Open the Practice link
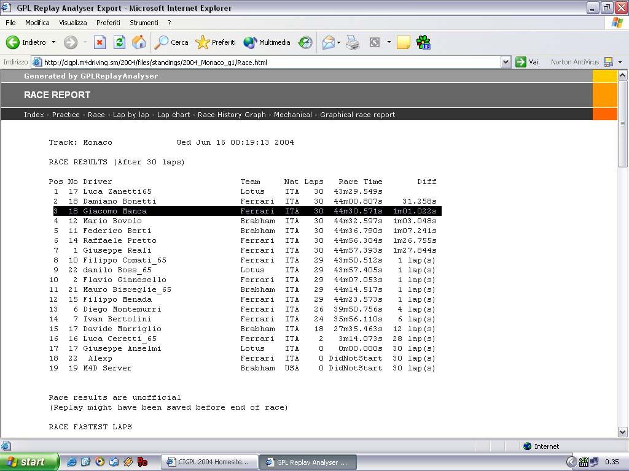Image resolution: width=629 pixels, height=471 pixels. point(66,115)
